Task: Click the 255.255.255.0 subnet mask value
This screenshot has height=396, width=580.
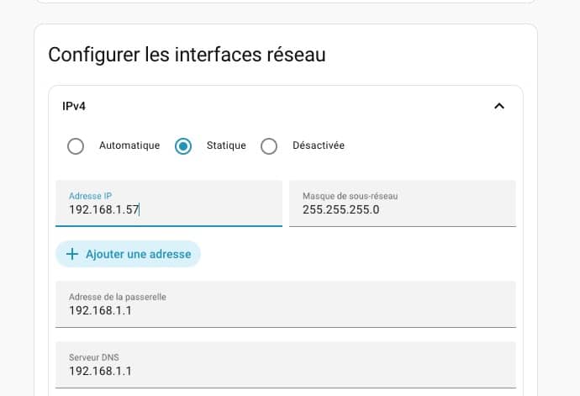Action: coord(341,210)
